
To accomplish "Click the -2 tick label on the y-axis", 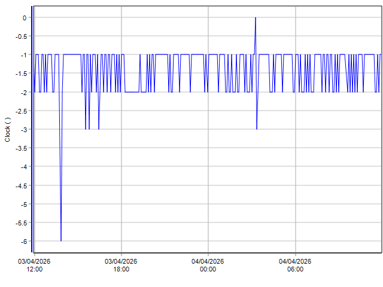I will click(x=23, y=93).
